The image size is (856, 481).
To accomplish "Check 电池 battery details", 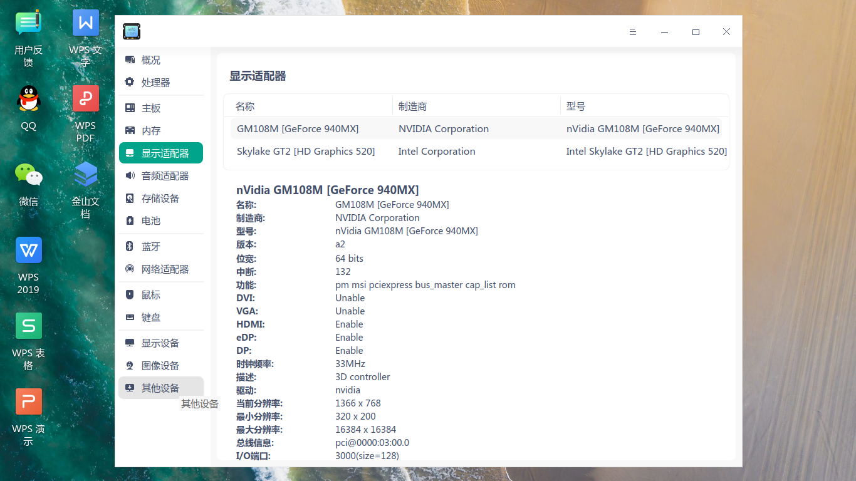I will pyautogui.click(x=152, y=220).
